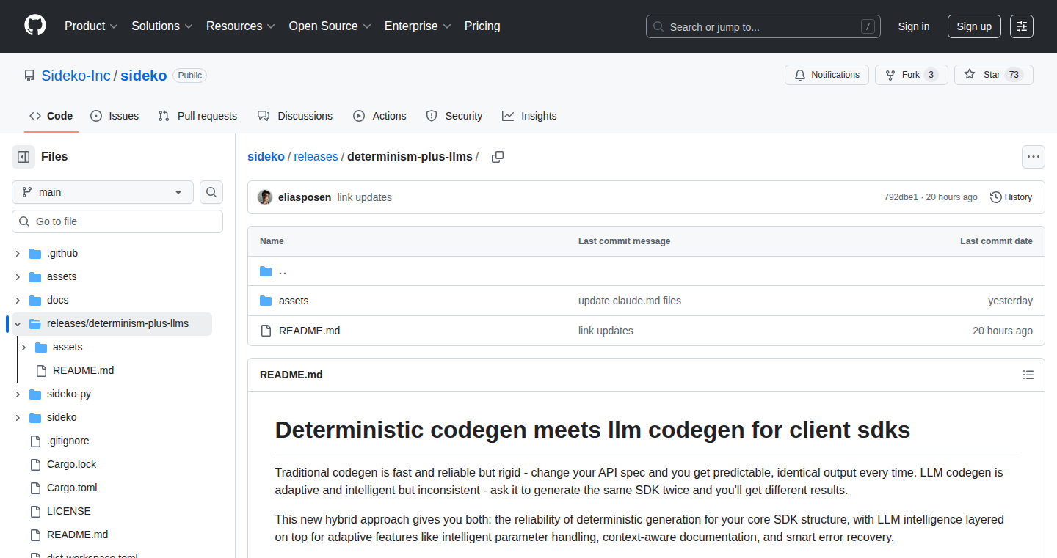Click eliasposen avatar image
The height and width of the screenshot is (558, 1057).
[265, 197]
